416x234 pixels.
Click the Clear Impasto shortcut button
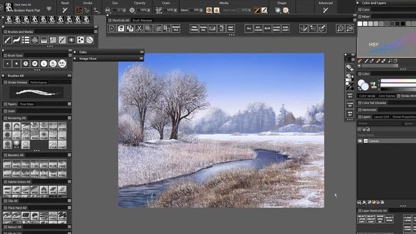276,29
